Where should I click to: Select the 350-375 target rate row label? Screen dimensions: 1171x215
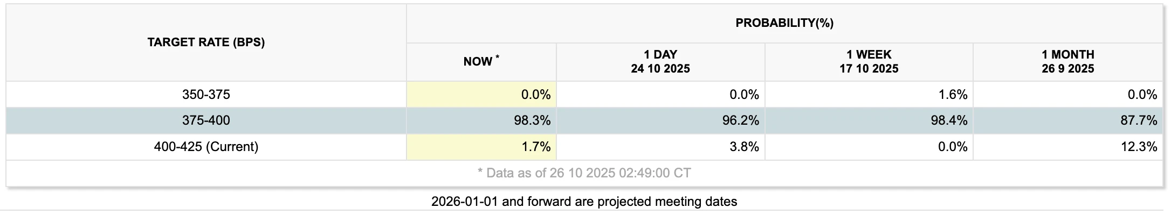point(206,95)
